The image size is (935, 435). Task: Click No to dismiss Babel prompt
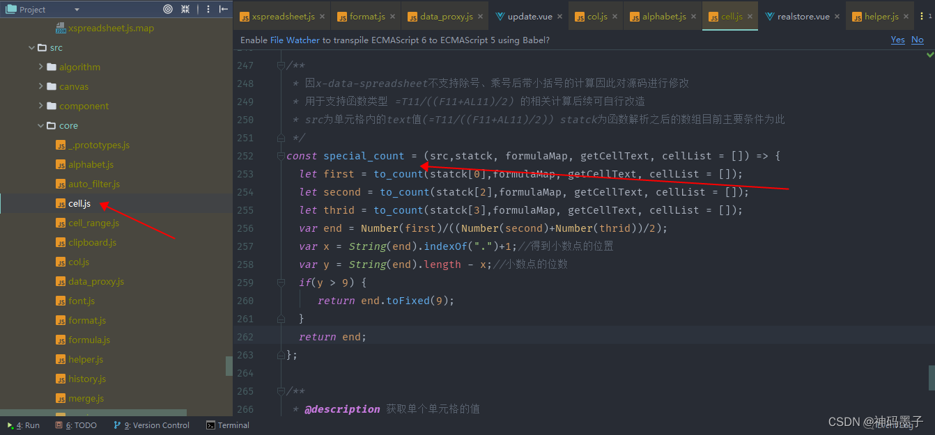click(918, 40)
